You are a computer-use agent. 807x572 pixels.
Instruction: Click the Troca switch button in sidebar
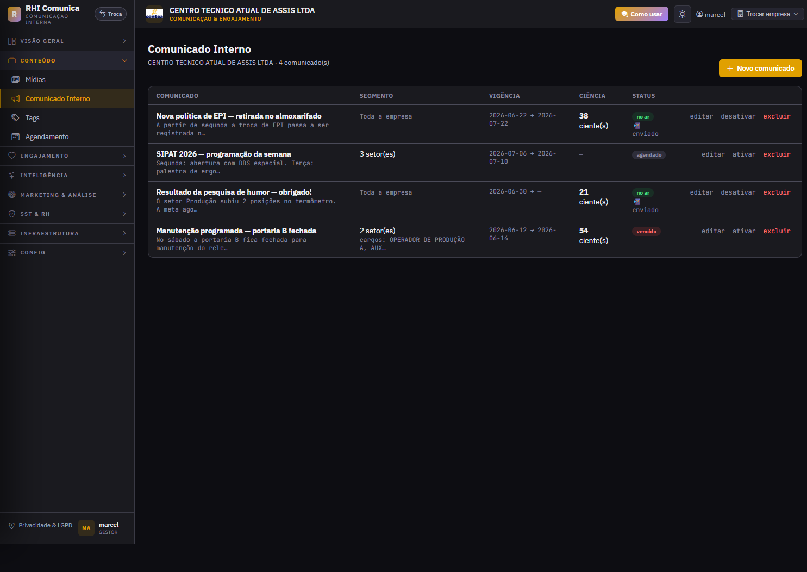(x=110, y=14)
